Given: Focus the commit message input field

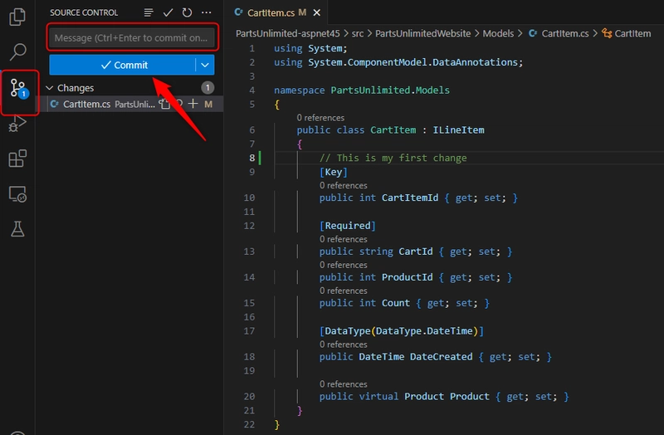Looking at the screenshot, I should point(132,37).
